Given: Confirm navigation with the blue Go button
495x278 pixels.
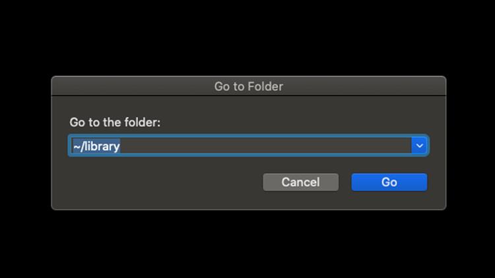Looking at the screenshot, I should point(389,182).
